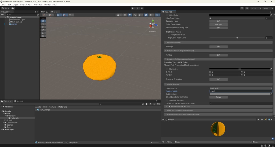Toggle RimLight Off button

click(x=218, y=47)
